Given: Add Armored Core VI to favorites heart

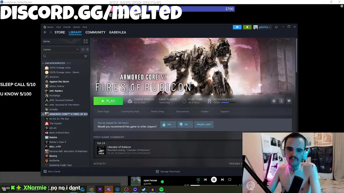Looking at the screenshot, I should coord(289,101).
